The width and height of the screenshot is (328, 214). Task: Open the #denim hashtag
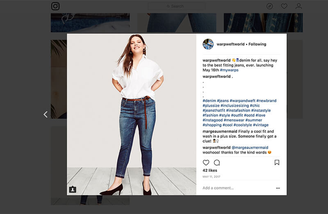tap(209, 100)
